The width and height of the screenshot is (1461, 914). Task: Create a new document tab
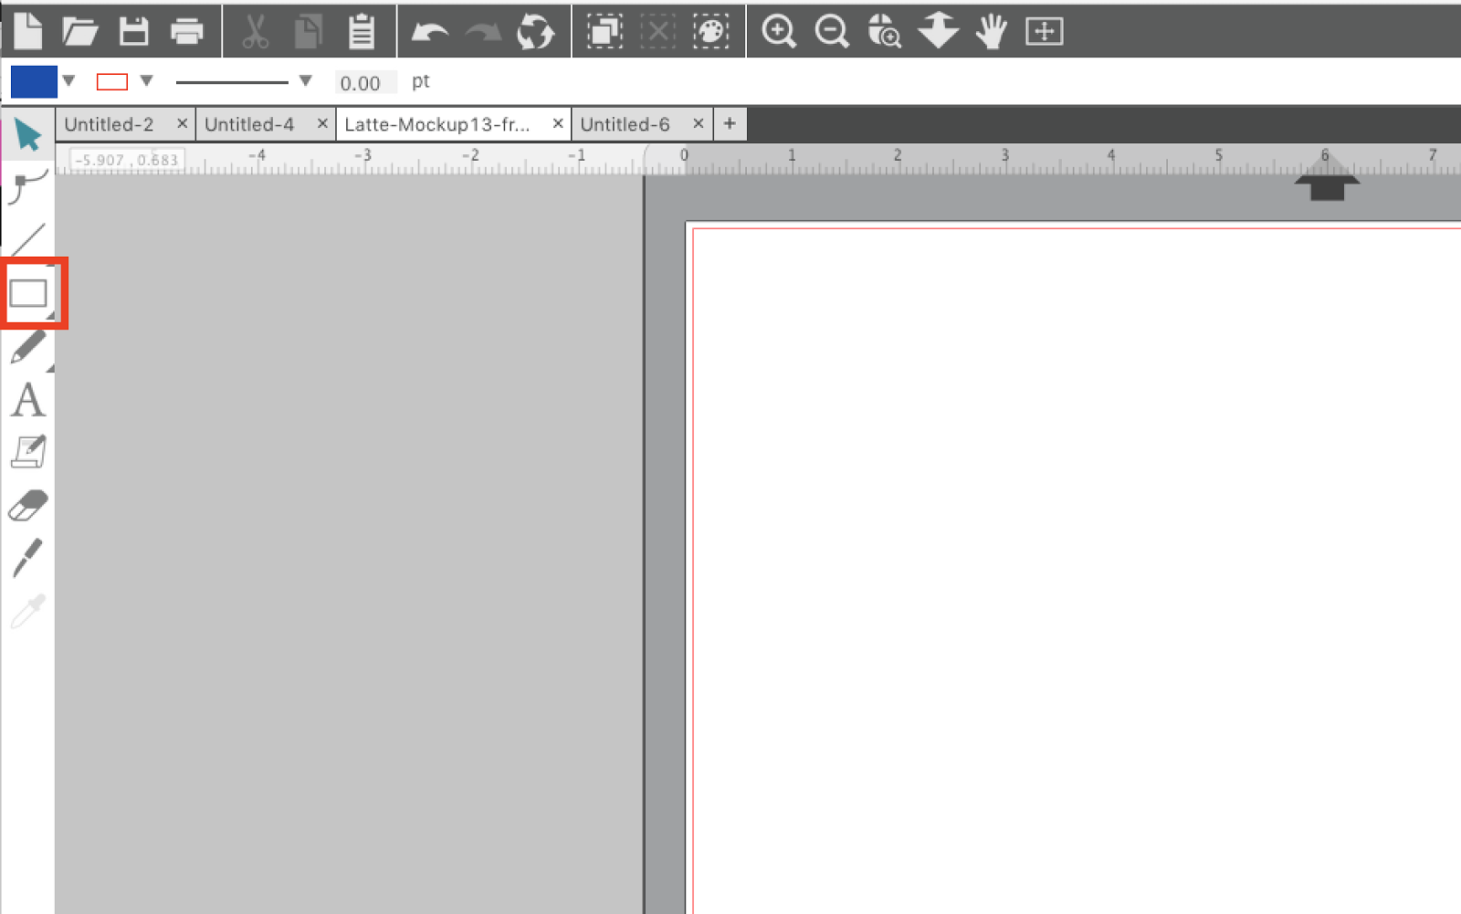(x=728, y=123)
